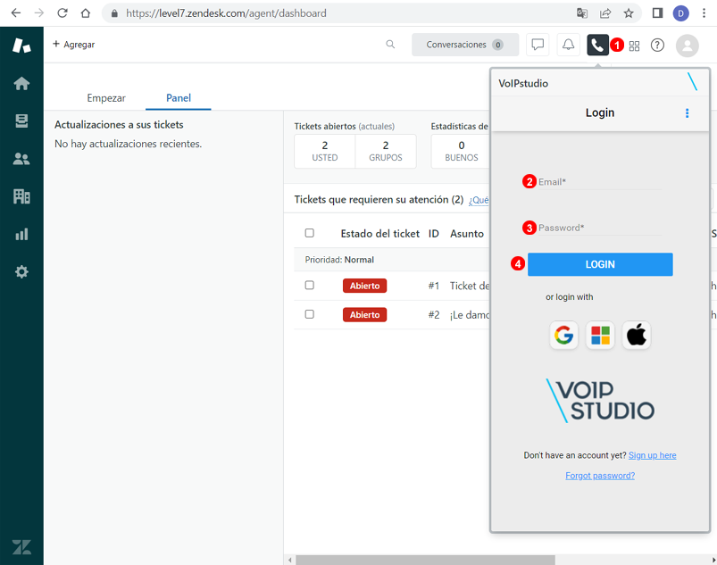This screenshot has height=565, width=717.
Task: Switch to the Panel tab
Action: click(x=179, y=98)
